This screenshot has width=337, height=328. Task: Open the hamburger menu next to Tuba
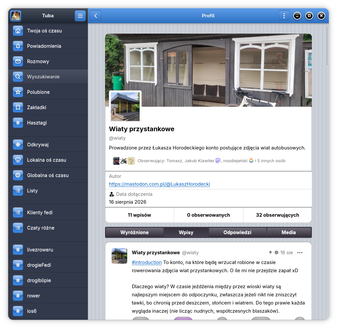pos(80,16)
